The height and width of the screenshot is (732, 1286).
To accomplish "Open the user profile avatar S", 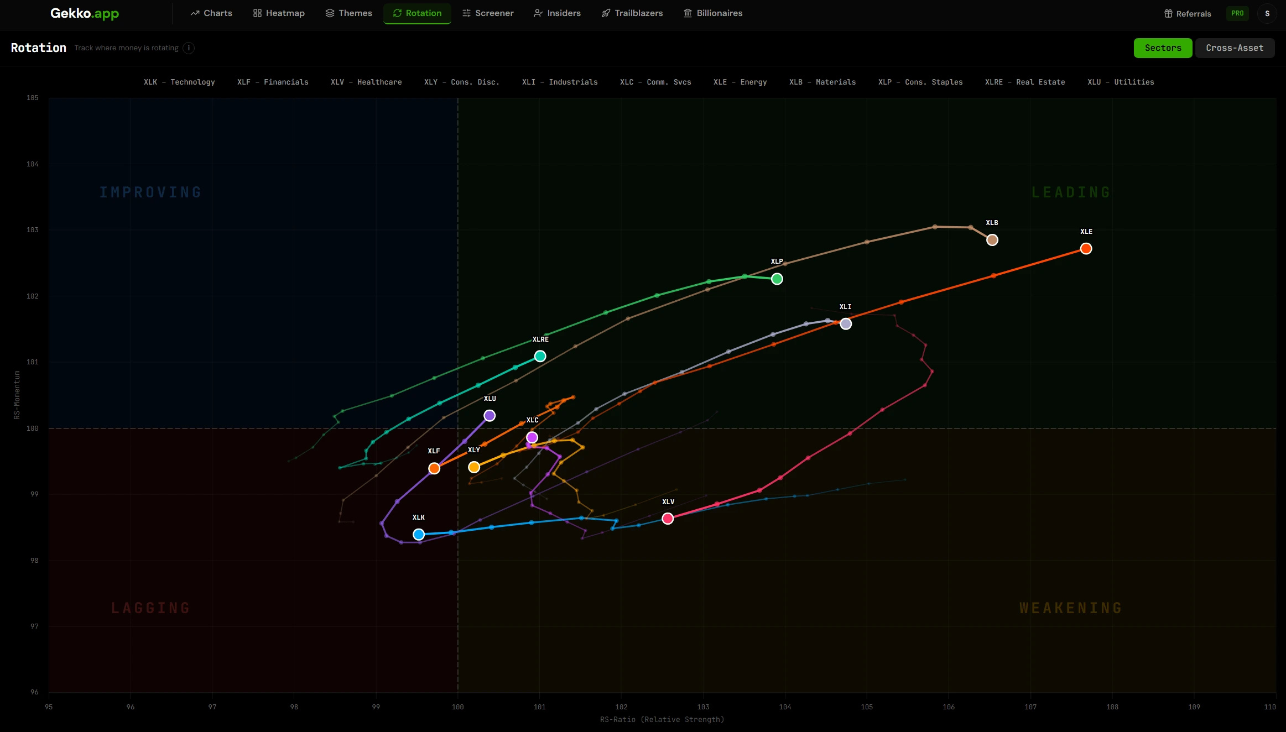I will (1267, 13).
